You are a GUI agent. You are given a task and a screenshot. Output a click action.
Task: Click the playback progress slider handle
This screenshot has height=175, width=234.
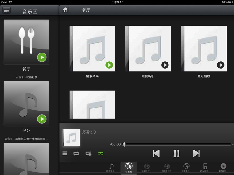click(124, 144)
